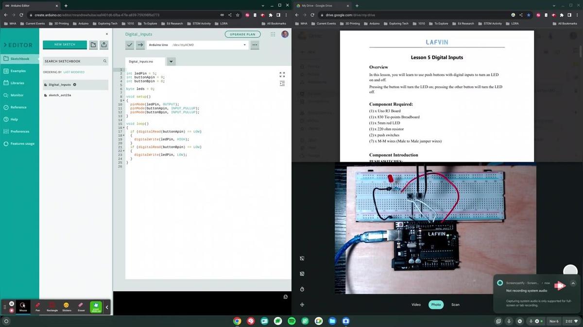
Task: Close the sketchbook panel with the X
Action: [107, 34]
